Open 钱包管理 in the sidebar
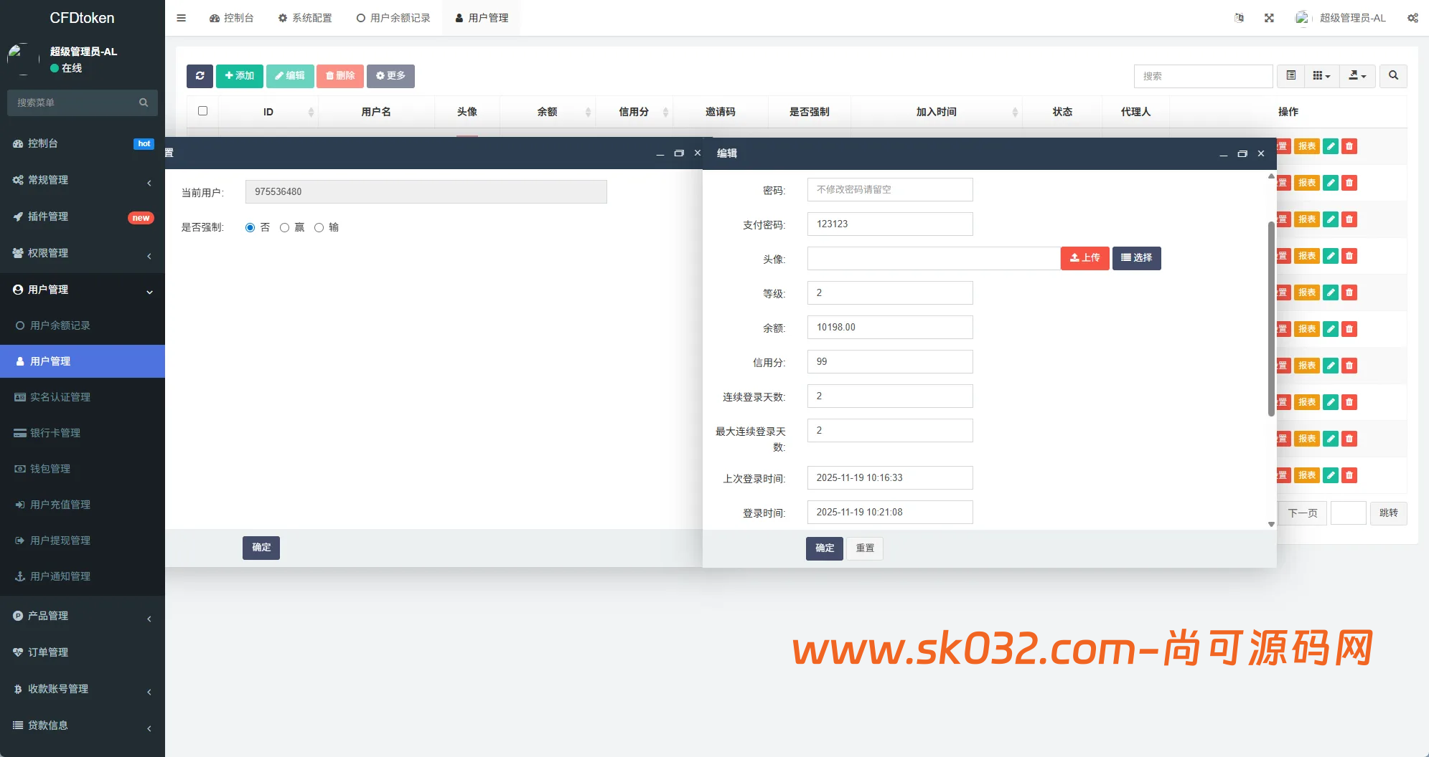Viewport: 1429px width, 757px height. 83,469
